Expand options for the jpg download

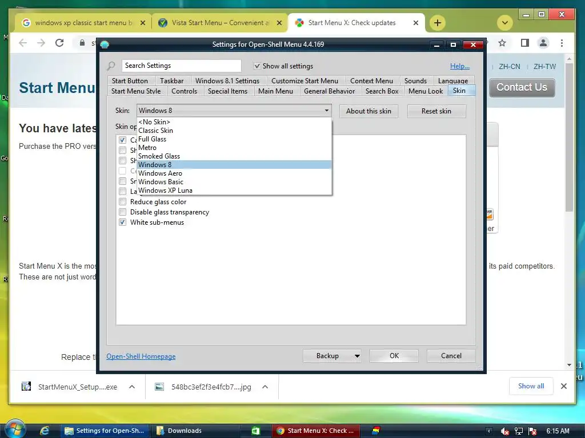(265, 387)
